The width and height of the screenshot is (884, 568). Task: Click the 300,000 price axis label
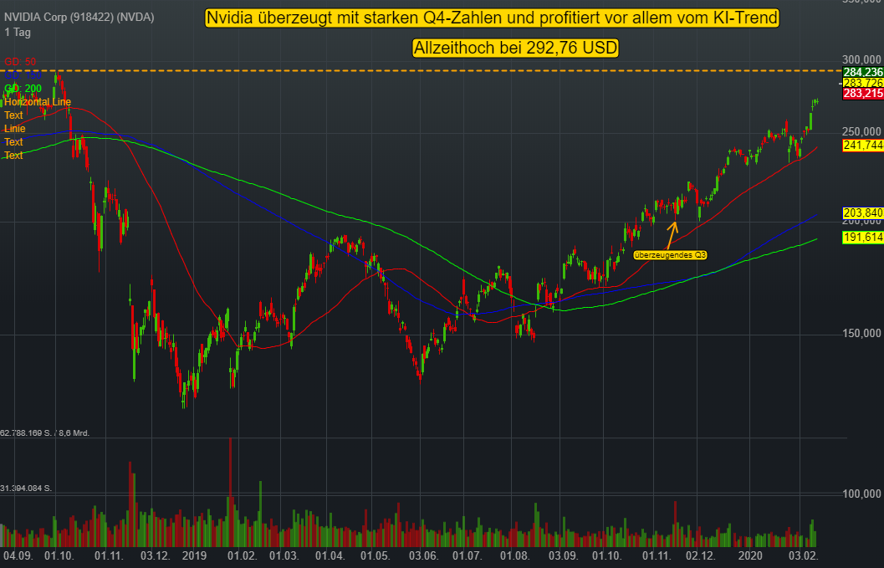(861, 59)
